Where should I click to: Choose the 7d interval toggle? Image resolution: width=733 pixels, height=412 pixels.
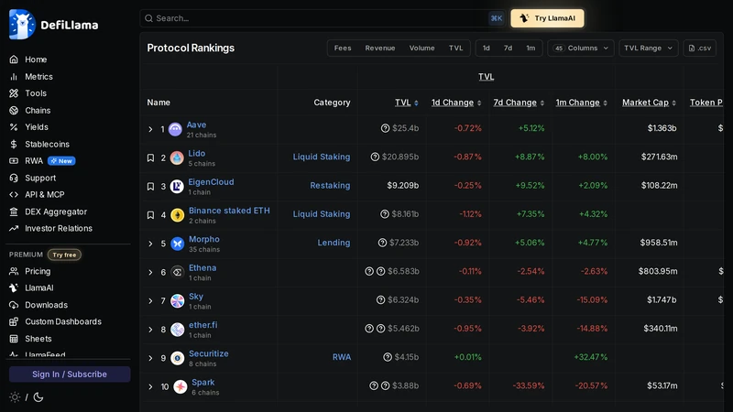(x=508, y=49)
